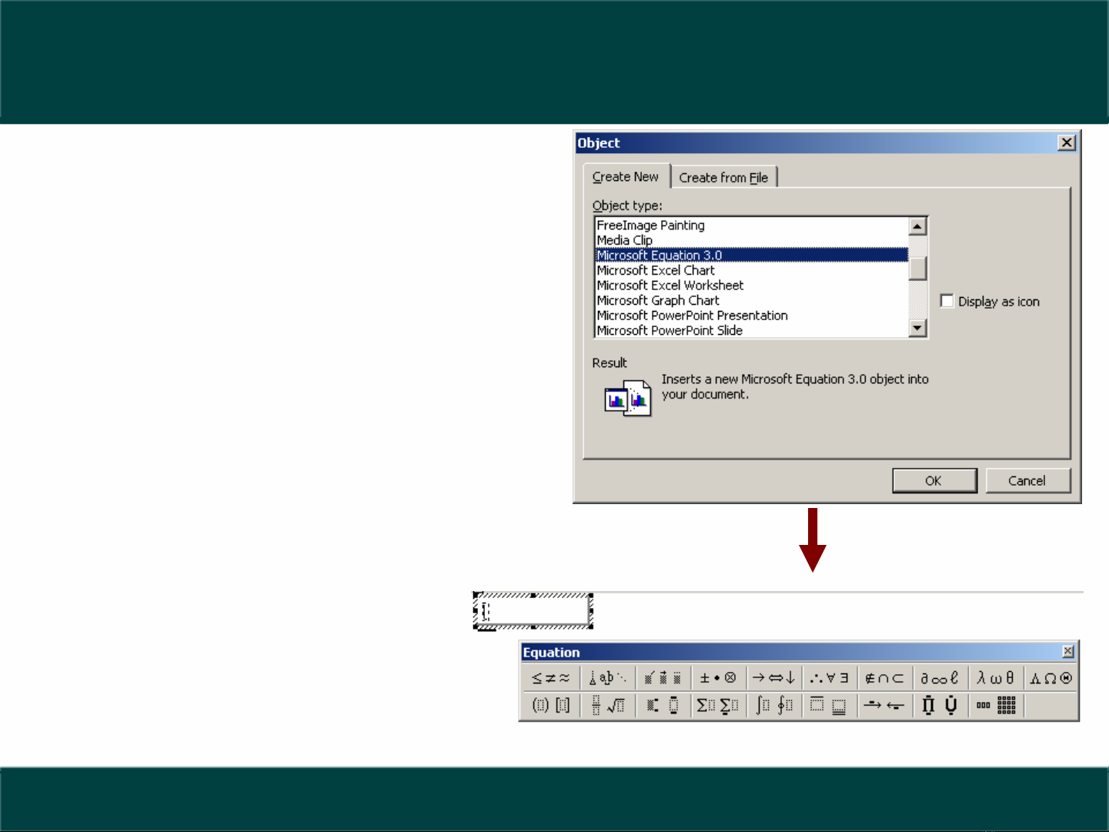Viewport: 1109px width, 832px height.
Task: Enable the Display as icon checkbox
Action: click(947, 301)
